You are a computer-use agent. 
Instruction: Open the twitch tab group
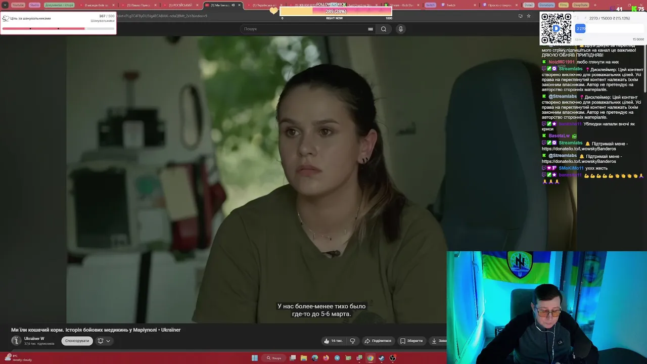point(430,5)
